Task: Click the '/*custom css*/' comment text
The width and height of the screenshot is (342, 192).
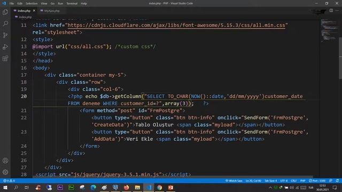Action: click(x=135, y=46)
